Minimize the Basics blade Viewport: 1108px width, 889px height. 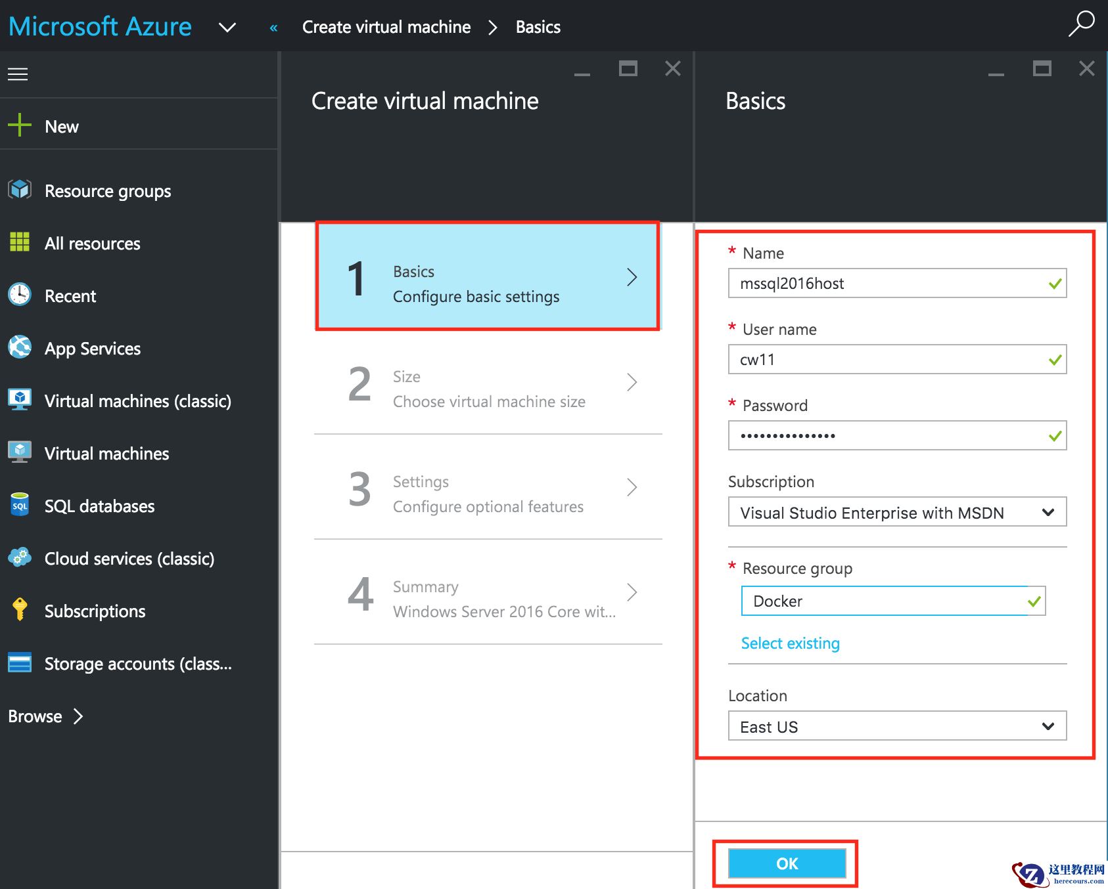point(996,74)
